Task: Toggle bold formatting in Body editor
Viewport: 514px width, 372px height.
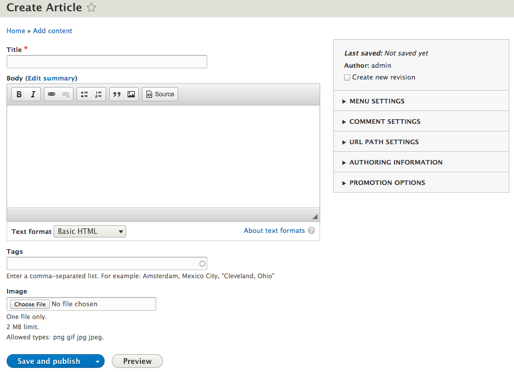Action: (x=19, y=94)
